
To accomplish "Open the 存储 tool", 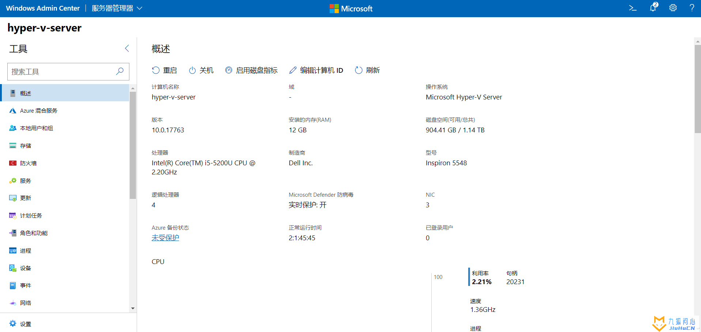I will [x=65, y=146].
